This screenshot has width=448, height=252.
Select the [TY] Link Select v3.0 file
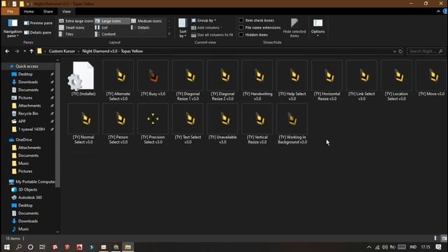[362, 80]
